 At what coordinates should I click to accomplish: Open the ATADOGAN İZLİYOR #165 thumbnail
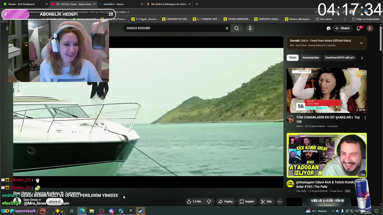tap(327, 155)
